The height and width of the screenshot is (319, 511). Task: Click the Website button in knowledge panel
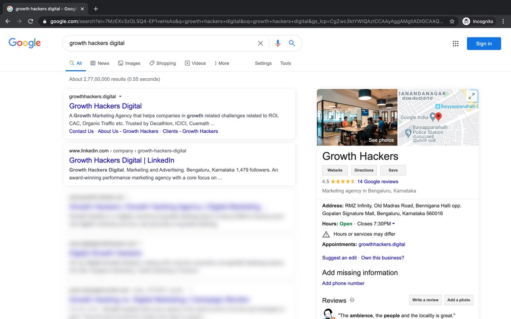(x=335, y=170)
